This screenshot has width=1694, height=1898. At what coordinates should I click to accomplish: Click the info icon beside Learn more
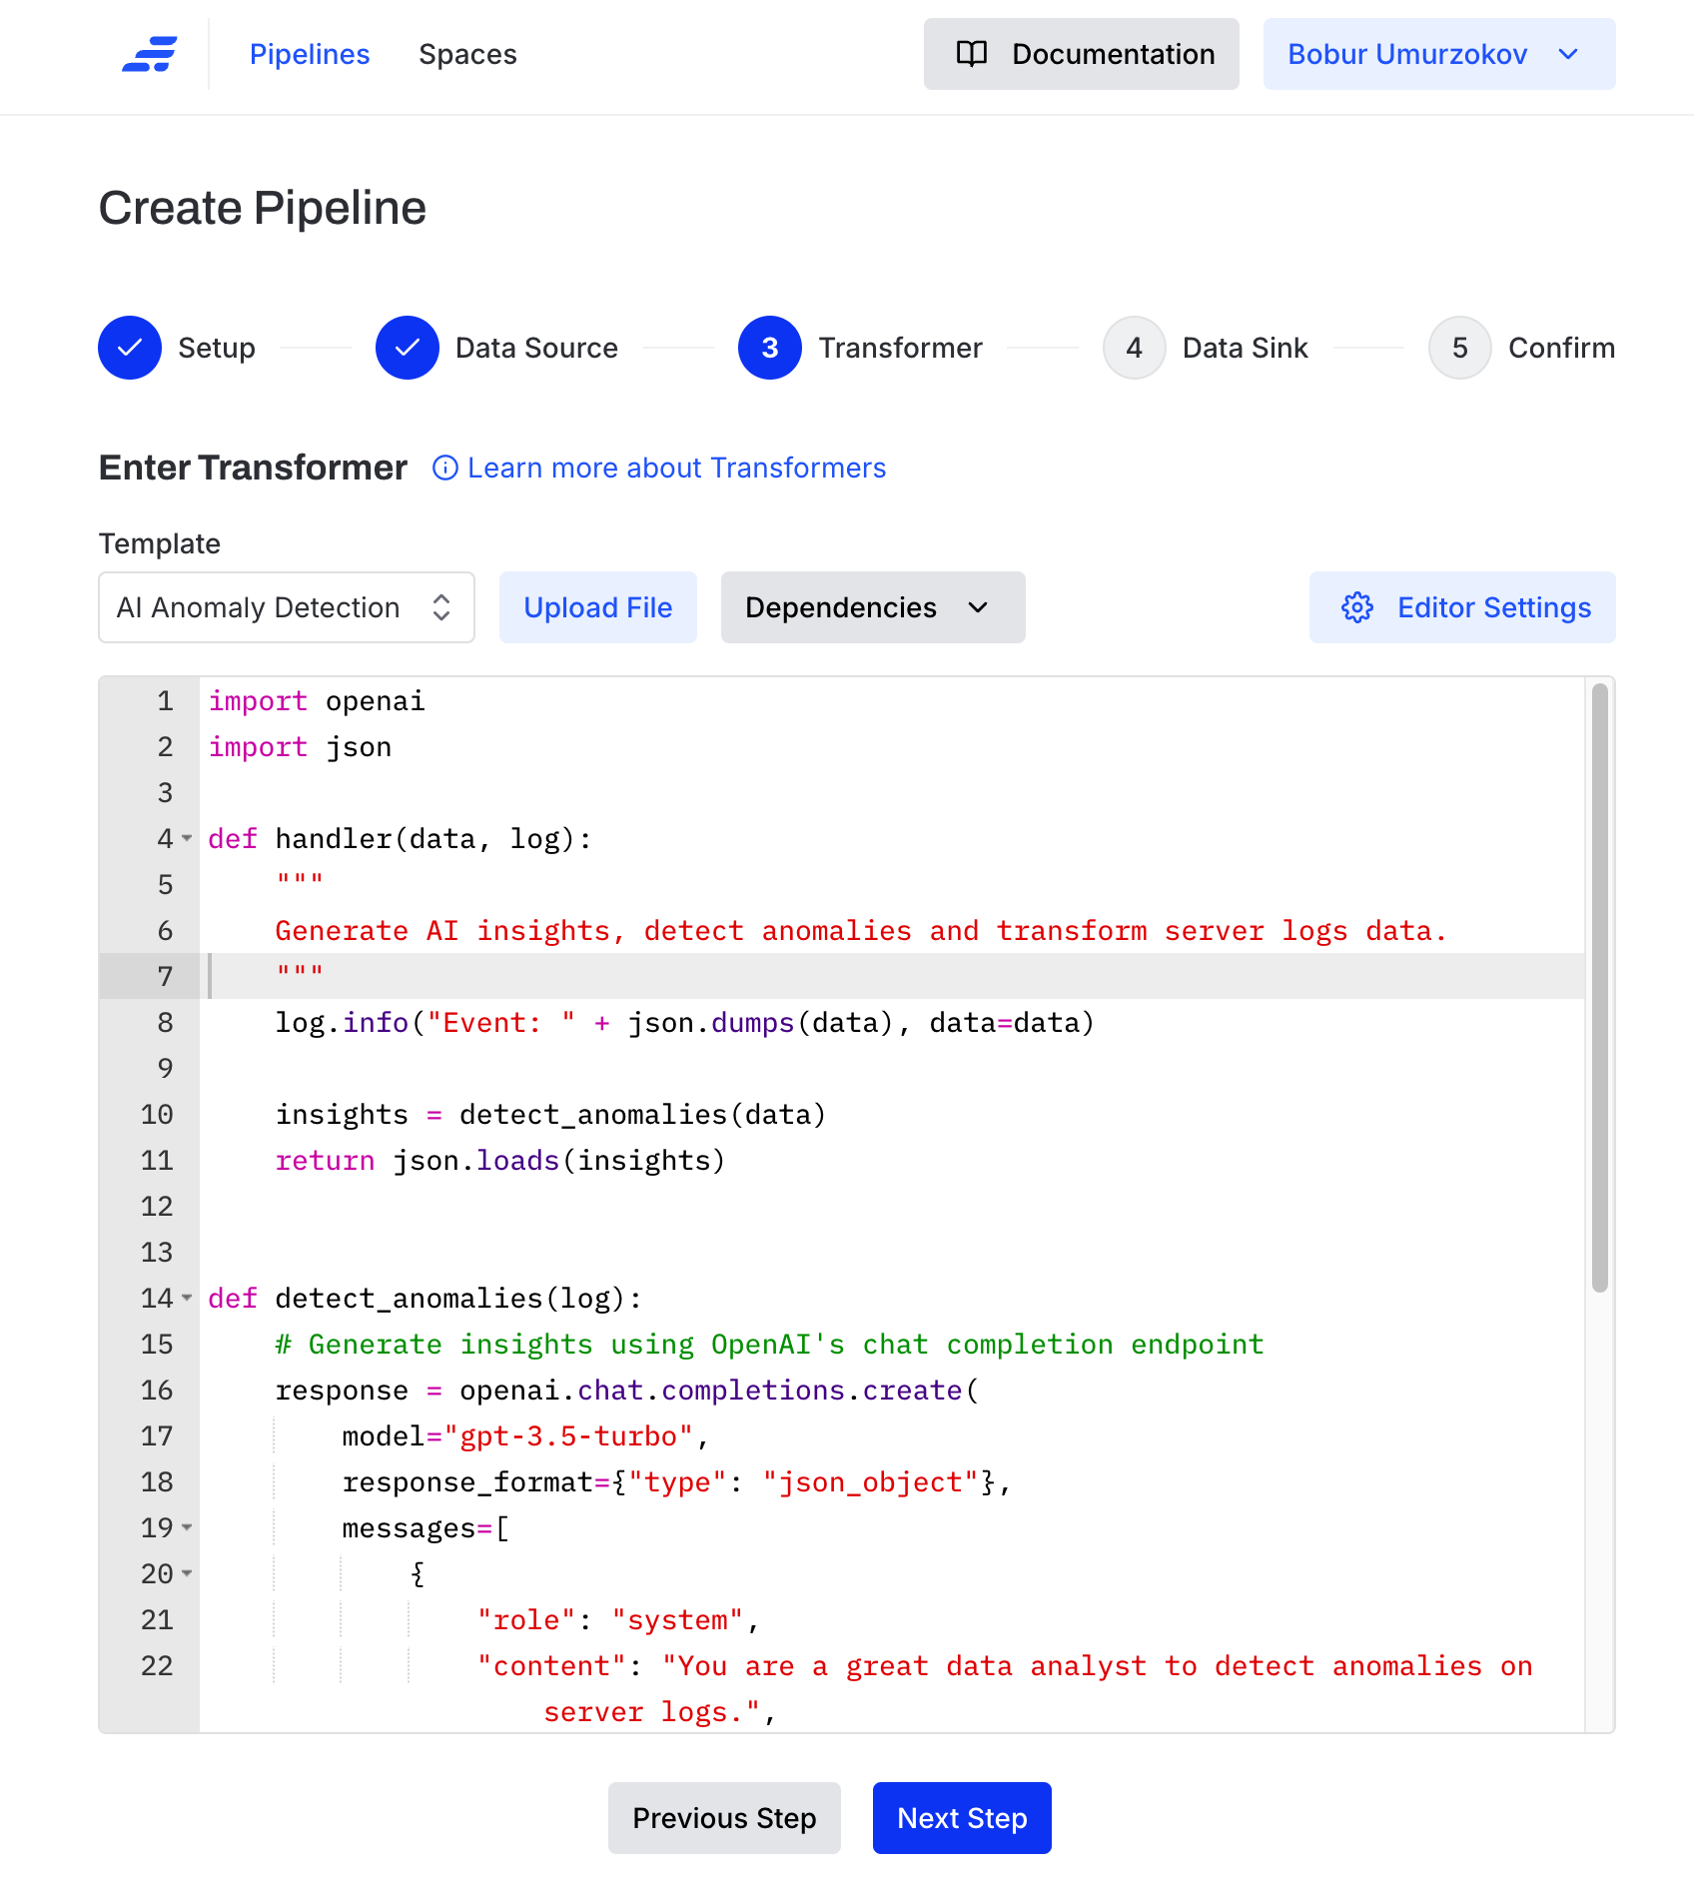444,468
